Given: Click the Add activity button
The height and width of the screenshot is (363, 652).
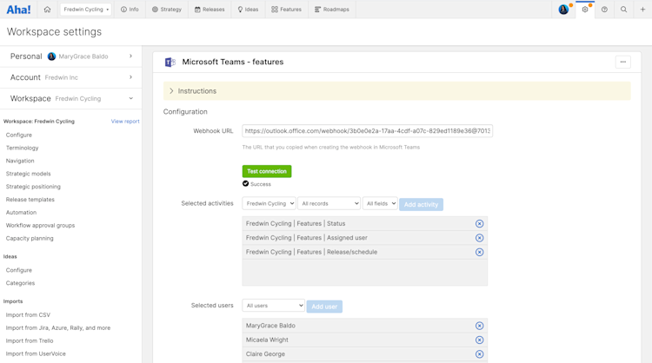Looking at the screenshot, I should point(421,204).
